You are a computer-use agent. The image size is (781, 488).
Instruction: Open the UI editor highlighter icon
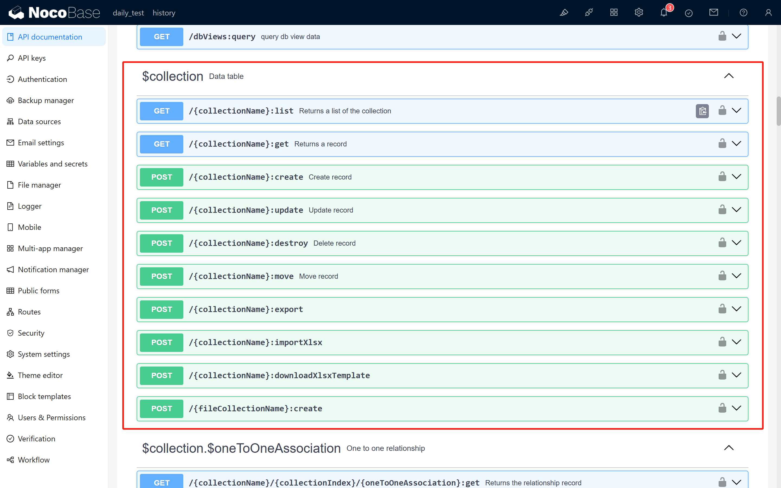[564, 12]
